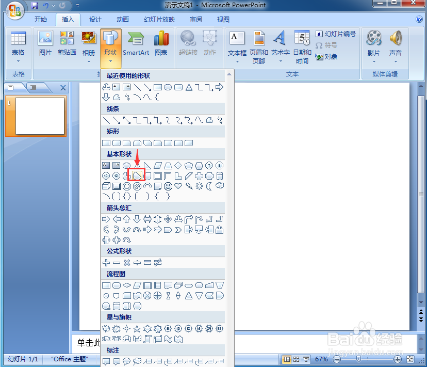Select the cube shape
Screen dimensions: 427x367
[106, 186]
